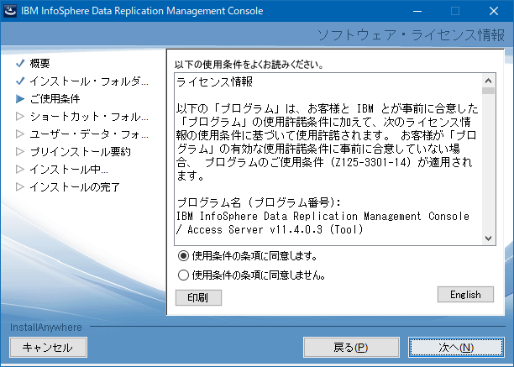Click the filled arrow icon beside ご使用条件
514x367 pixels.
[20, 98]
